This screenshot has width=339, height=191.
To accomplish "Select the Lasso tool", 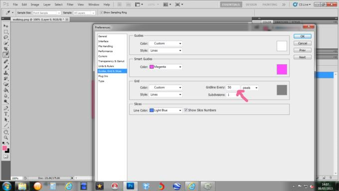I will click(x=6, y=37).
